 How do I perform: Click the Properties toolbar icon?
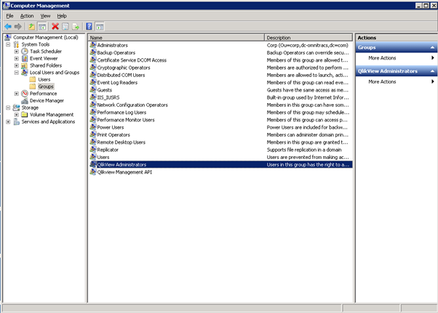65,26
